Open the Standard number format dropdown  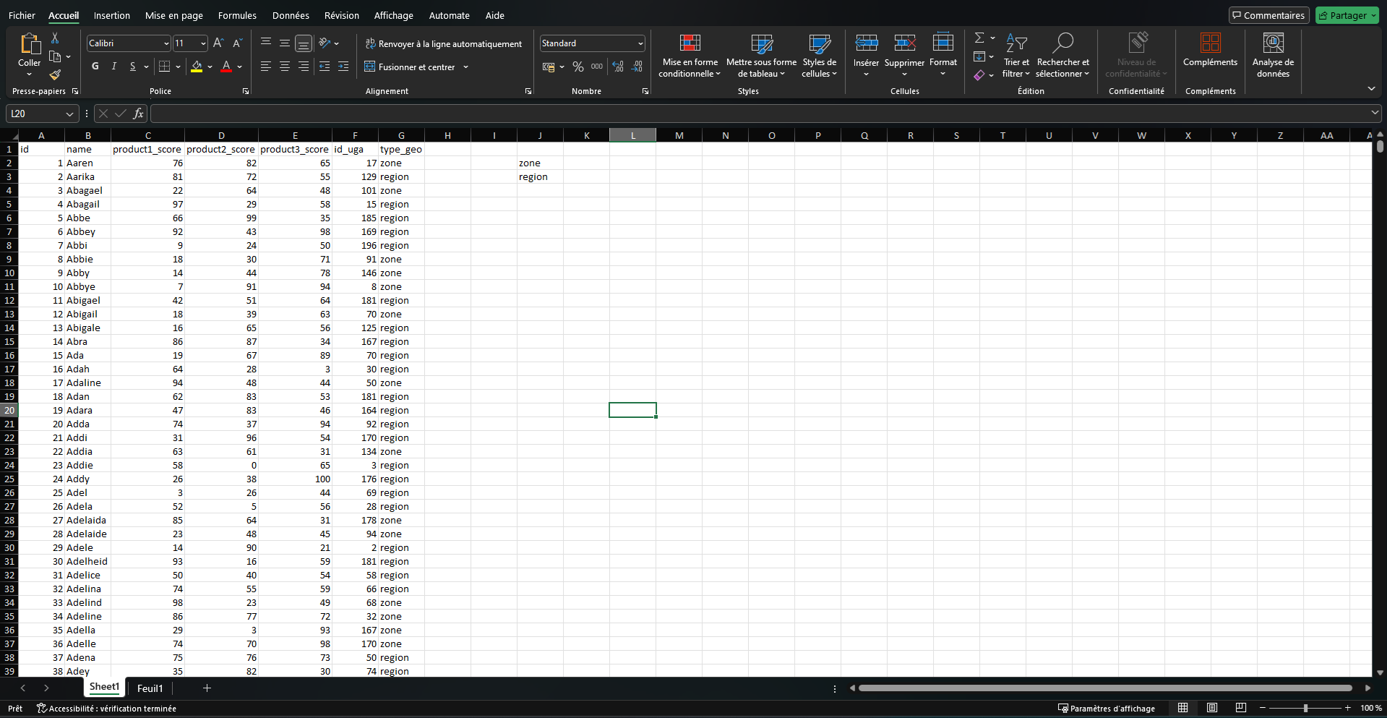click(x=640, y=43)
